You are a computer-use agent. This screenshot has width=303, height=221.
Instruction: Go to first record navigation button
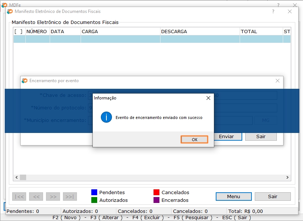point(19,197)
